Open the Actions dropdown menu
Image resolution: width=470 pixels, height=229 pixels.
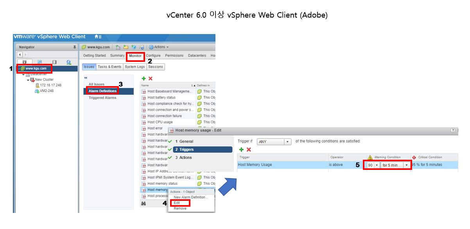point(159,47)
